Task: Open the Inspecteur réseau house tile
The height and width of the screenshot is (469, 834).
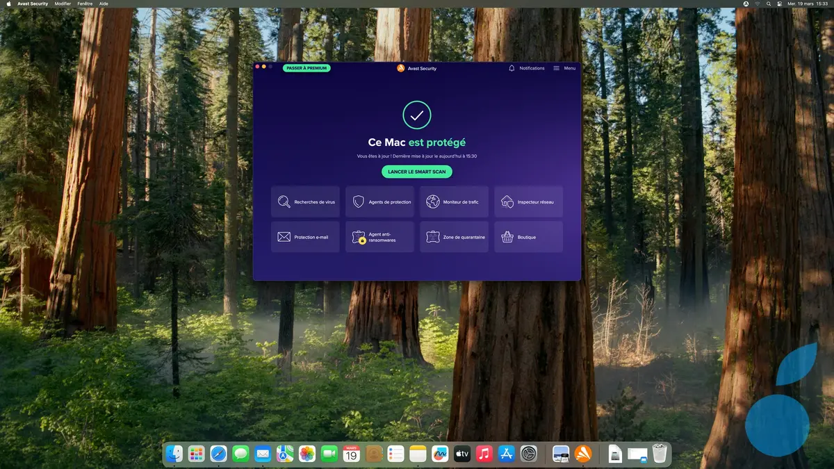Action: 528,201
